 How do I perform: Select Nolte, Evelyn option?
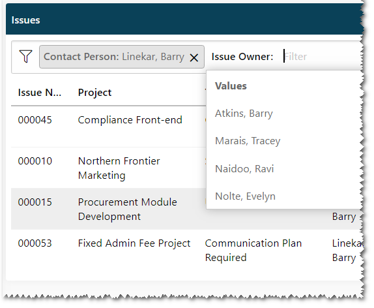(245, 196)
